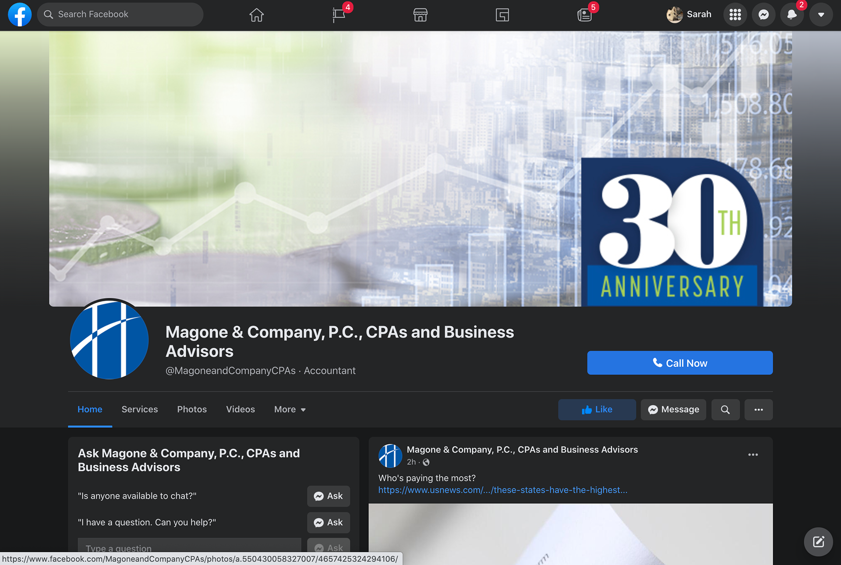Open the notifications bell
The height and width of the screenshot is (565, 841).
click(x=792, y=15)
